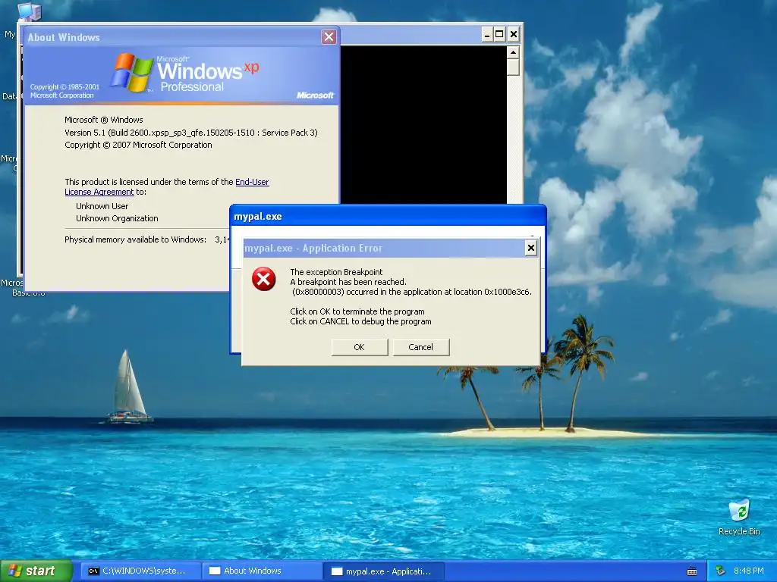This screenshot has height=582, width=777.
Task: Click the console scrollbar up arrow
Action: (x=514, y=52)
